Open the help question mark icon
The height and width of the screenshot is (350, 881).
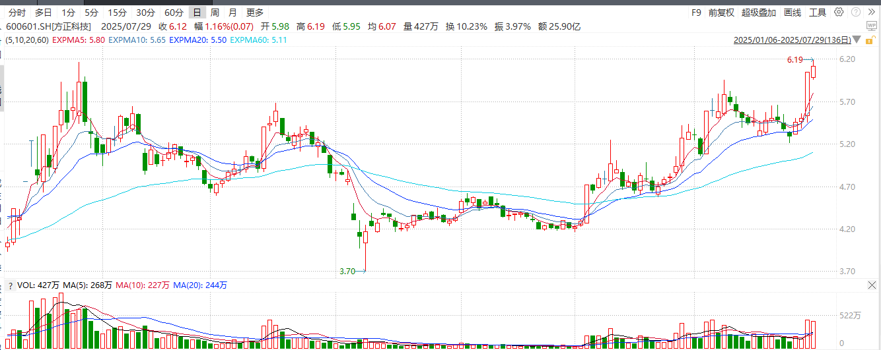click(856, 12)
